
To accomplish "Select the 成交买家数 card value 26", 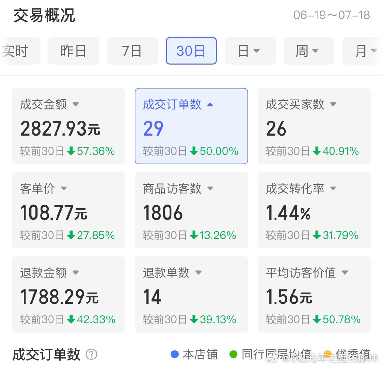I will [276, 128].
